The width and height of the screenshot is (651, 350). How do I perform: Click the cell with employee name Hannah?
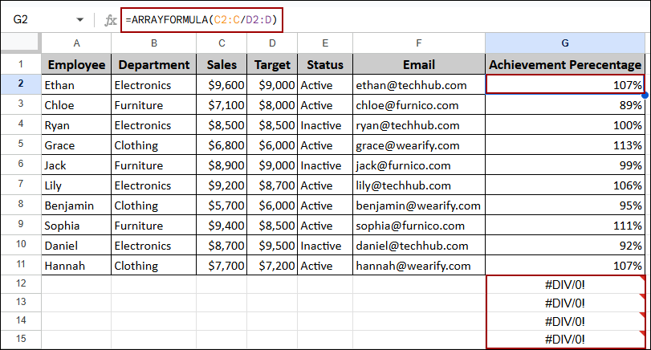[x=76, y=265]
